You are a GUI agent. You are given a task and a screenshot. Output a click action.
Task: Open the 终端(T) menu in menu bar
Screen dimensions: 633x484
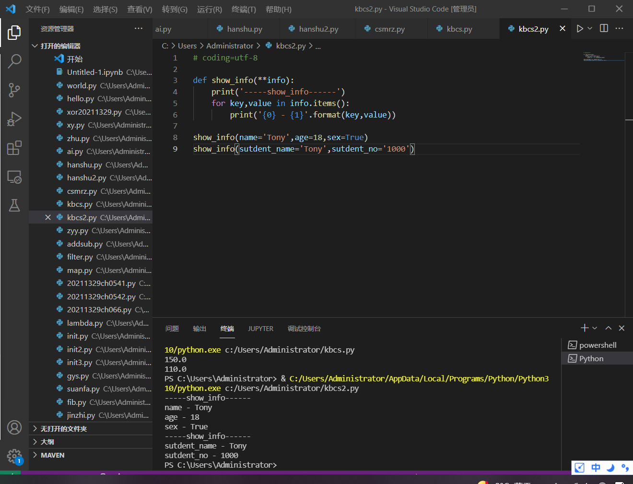[x=244, y=9]
